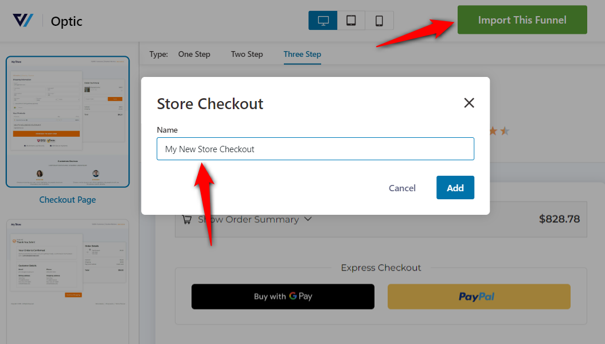This screenshot has width=605, height=344.
Task: Click Buy with G Pay button
Action: tap(283, 296)
